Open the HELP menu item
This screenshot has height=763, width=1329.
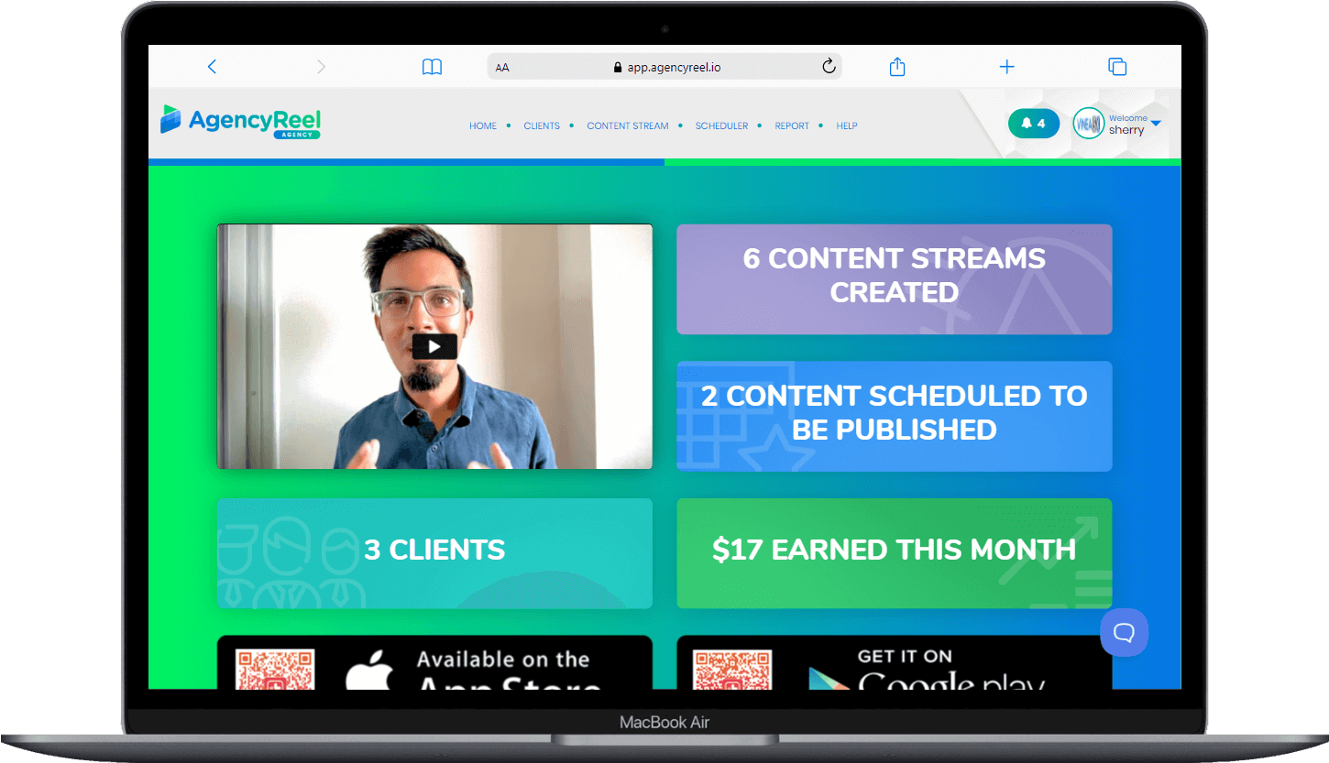847,125
